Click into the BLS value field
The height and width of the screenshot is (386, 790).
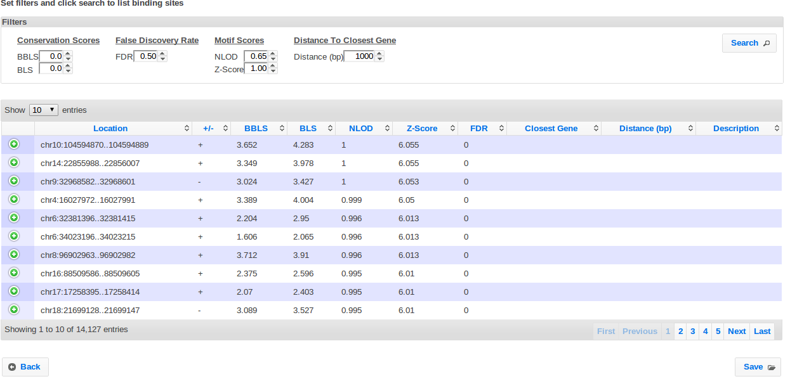(51, 68)
